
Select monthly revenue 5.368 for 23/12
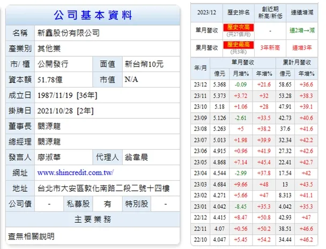[x=219, y=84]
